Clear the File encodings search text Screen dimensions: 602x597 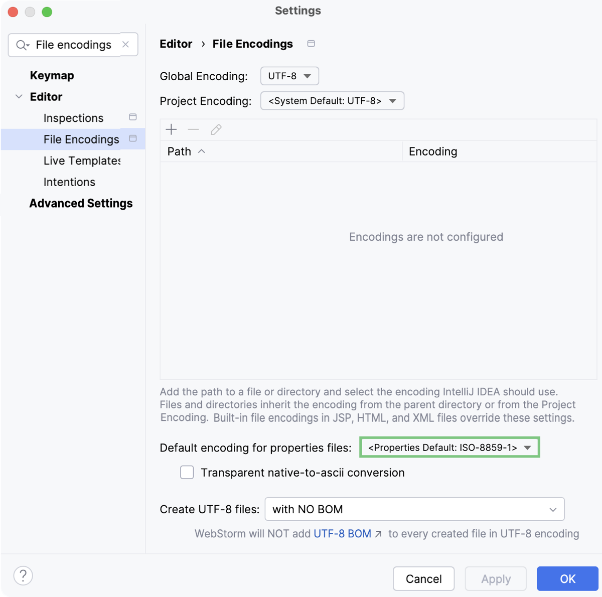(x=125, y=45)
